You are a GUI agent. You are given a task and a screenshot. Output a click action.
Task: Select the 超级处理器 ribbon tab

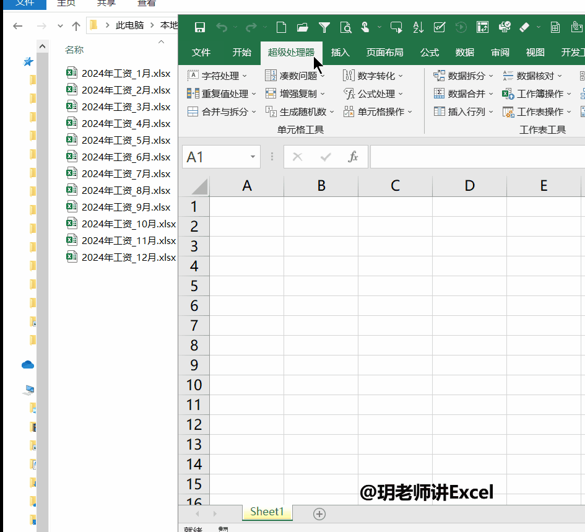click(291, 52)
